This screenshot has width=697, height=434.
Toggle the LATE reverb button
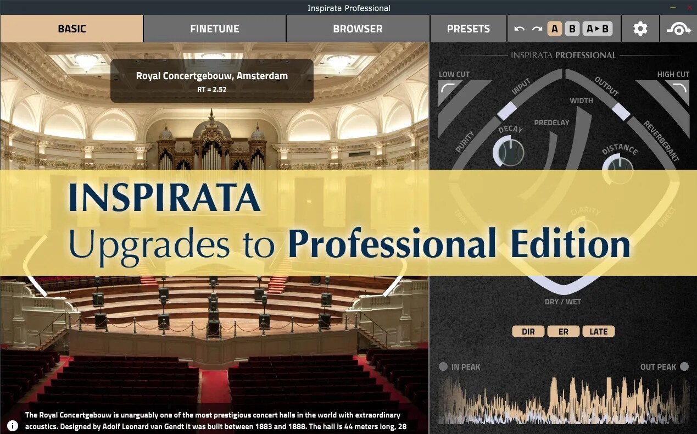point(599,331)
